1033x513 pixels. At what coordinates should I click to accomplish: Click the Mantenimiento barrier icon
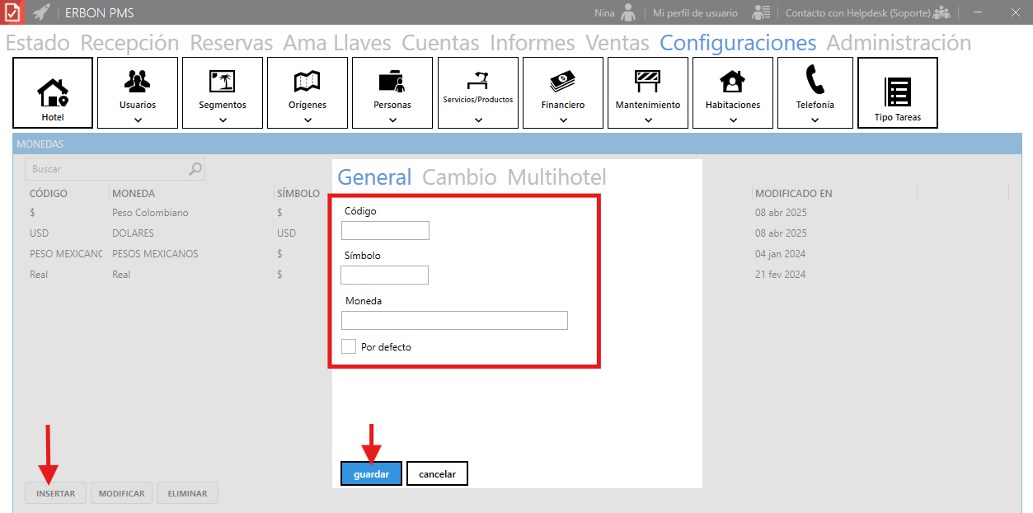pos(648,80)
